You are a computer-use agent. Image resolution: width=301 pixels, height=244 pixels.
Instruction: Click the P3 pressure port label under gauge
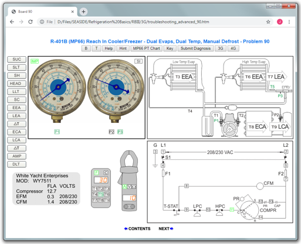click(x=120, y=132)
